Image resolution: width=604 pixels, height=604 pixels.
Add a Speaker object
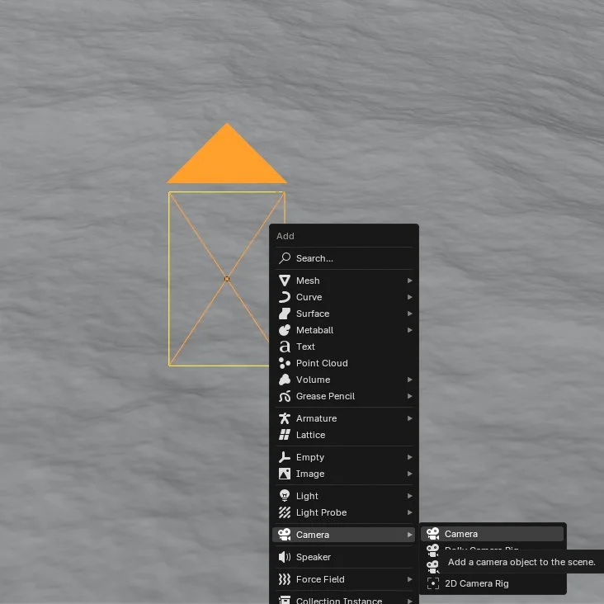343,557
